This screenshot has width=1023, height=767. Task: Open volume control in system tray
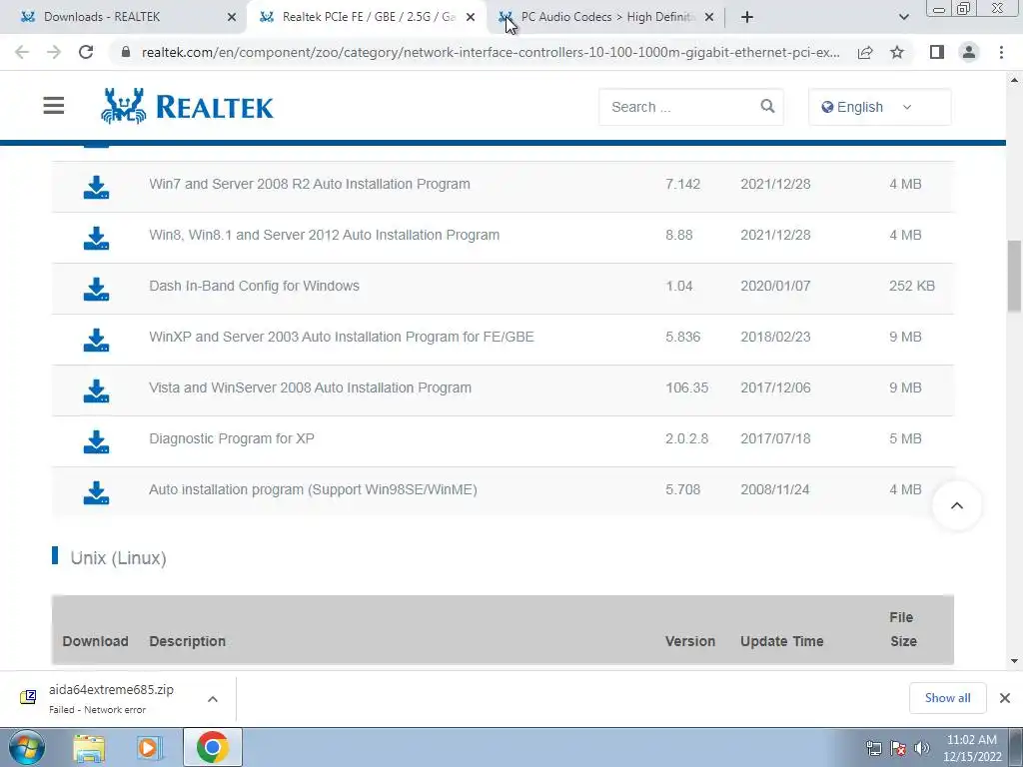(x=922, y=748)
